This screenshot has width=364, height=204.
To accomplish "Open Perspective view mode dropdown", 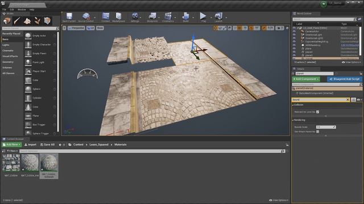I will [76, 28].
